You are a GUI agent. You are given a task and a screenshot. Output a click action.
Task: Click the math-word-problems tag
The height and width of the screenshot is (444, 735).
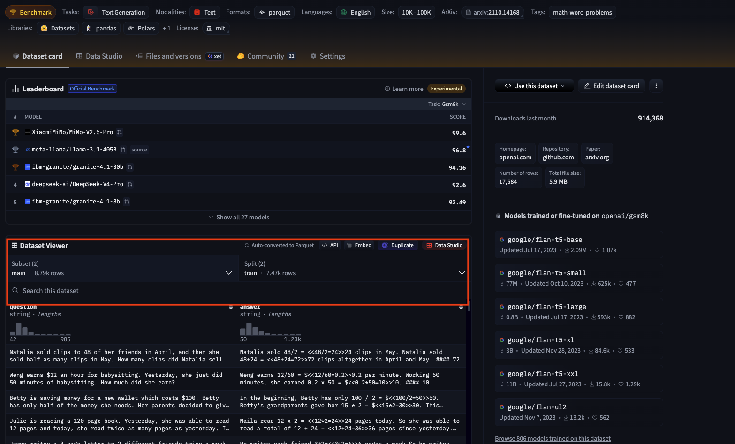click(582, 12)
